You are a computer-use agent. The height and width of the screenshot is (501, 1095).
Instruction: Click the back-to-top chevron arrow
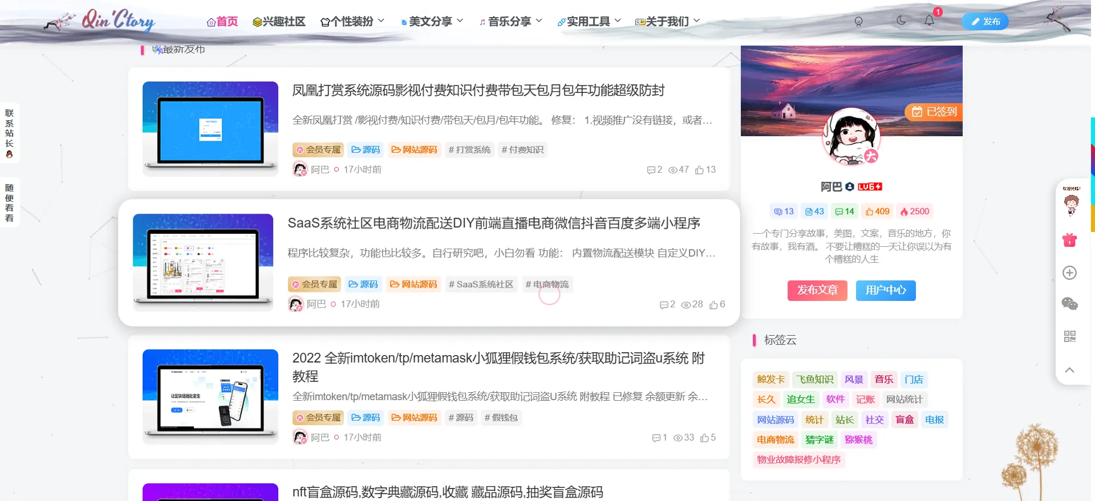(1069, 370)
